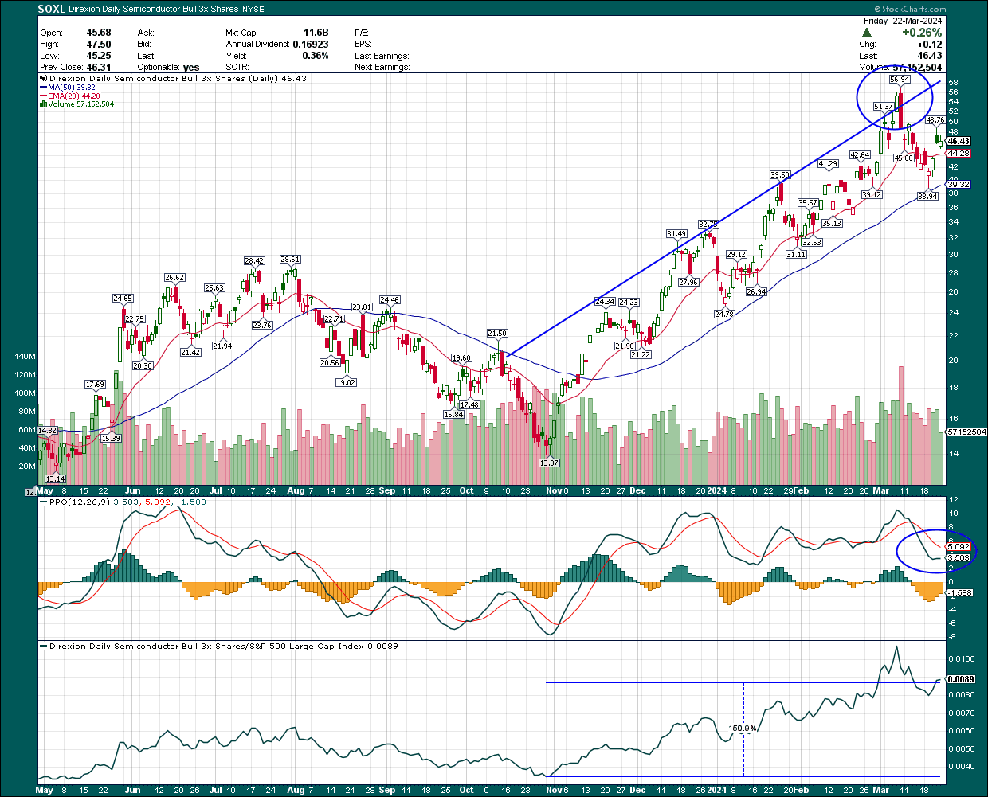Click the PPO indicator line icon
988x797 pixels.
coord(44,502)
